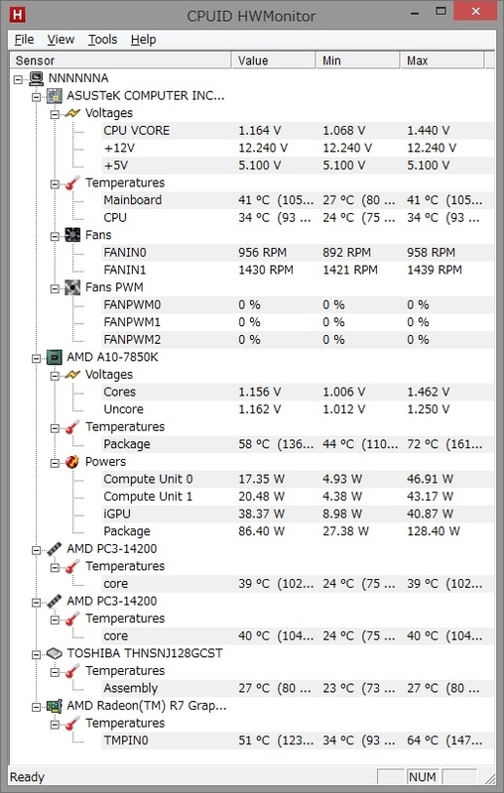Click the AMD A10-7850K processor chip icon
Viewport: 504px width, 793px height.
click(x=55, y=357)
